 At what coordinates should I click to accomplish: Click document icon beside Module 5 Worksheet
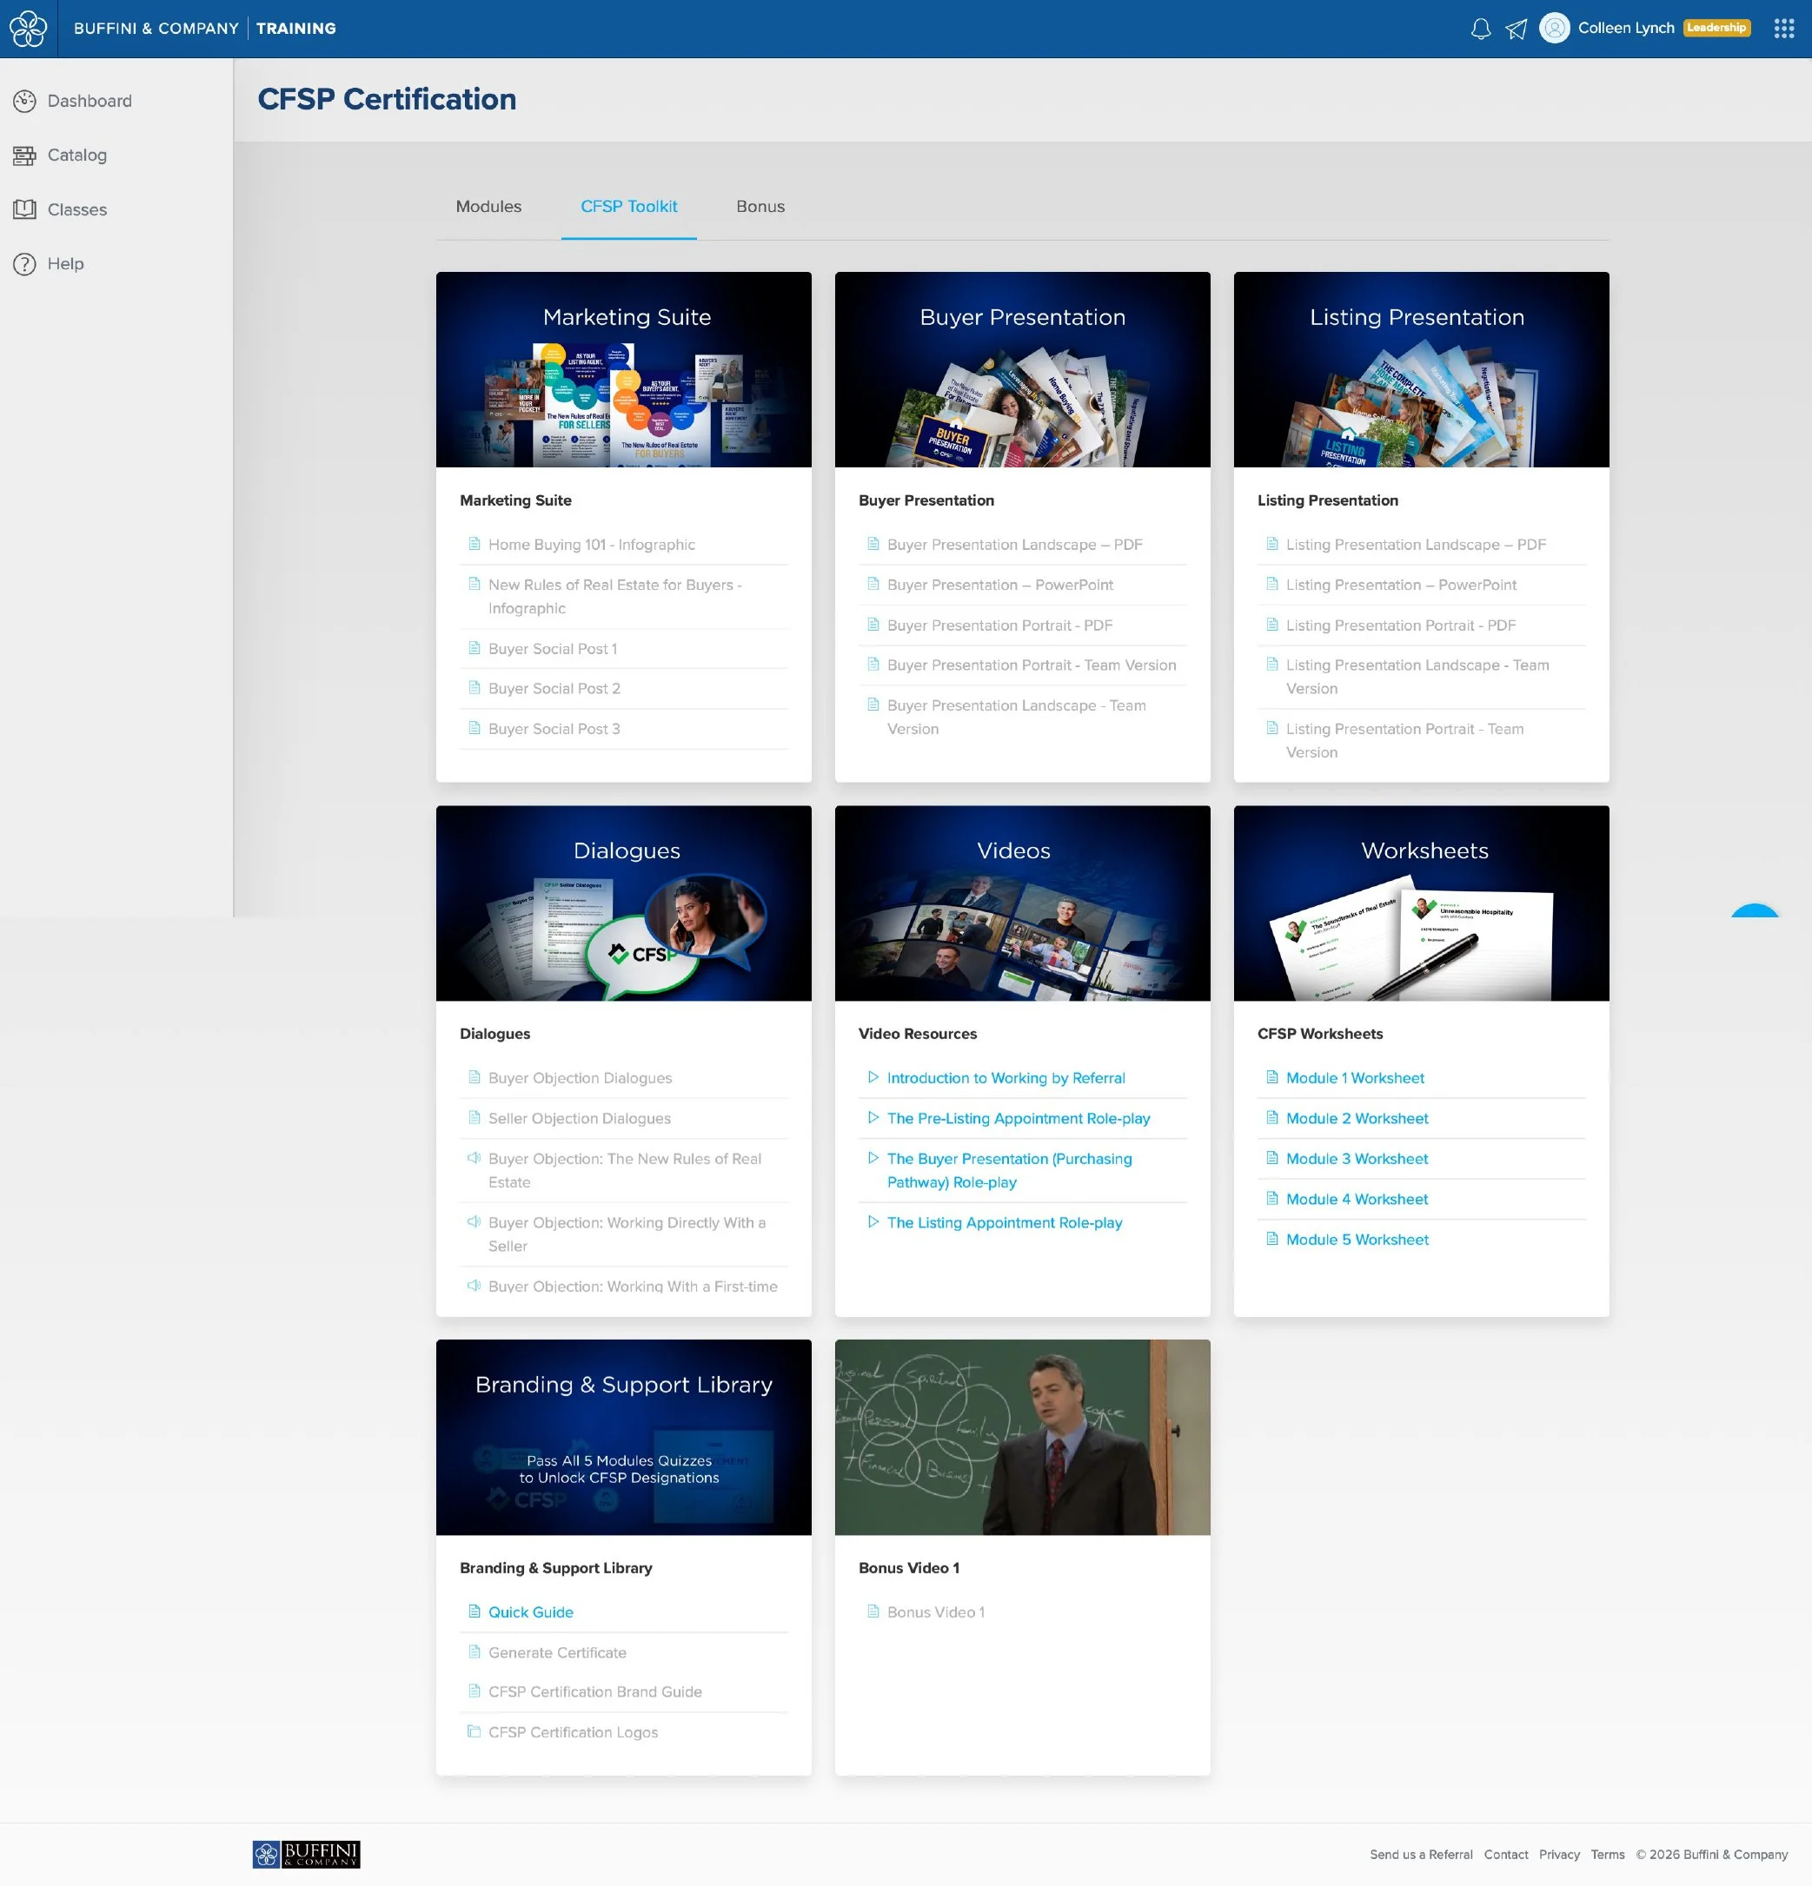coord(1271,1239)
